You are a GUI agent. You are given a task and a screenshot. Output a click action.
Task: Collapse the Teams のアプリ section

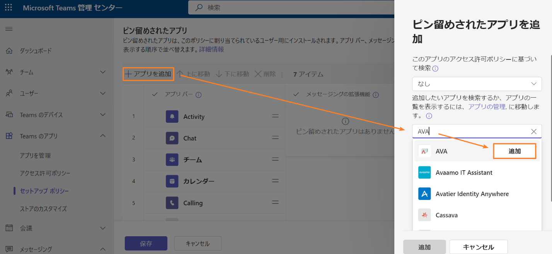pos(103,136)
